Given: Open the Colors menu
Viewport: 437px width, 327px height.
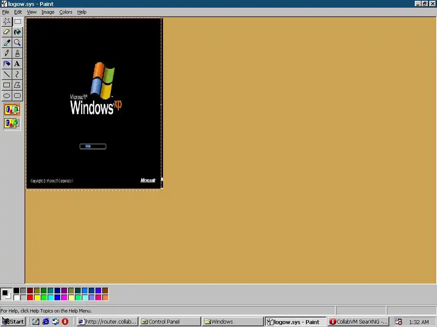Looking at the screenshot, I should coord(66,12).
